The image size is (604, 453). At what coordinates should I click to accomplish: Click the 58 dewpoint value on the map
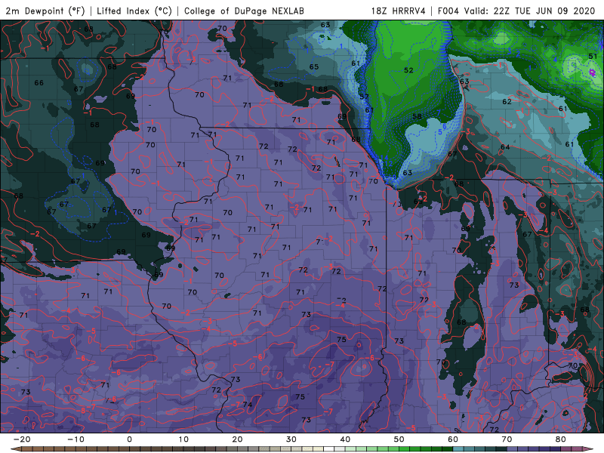(x=417, y=116)
